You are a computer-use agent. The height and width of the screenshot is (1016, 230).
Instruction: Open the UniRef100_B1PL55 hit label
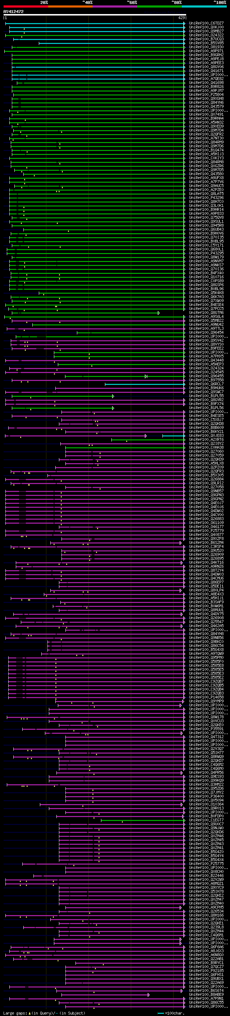click(206, 396)
